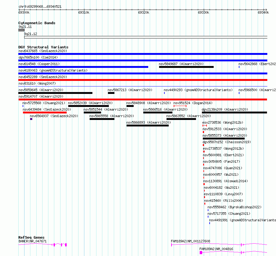Screen dimensions: 276x256
Task: Select FAM189A2|NM_004816 gene label
Action: click(216, 249)
